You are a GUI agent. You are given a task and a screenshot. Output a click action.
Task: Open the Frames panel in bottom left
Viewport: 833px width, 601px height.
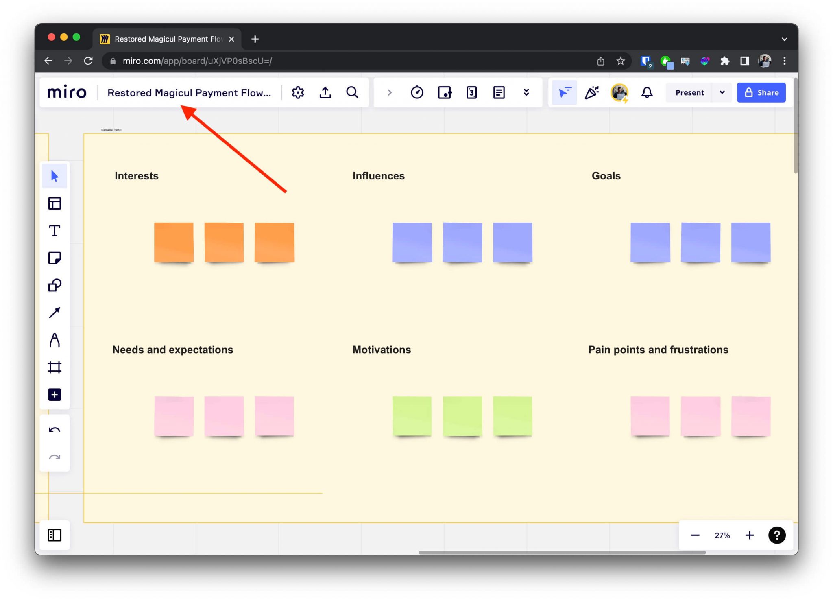[x=55, y=535]
